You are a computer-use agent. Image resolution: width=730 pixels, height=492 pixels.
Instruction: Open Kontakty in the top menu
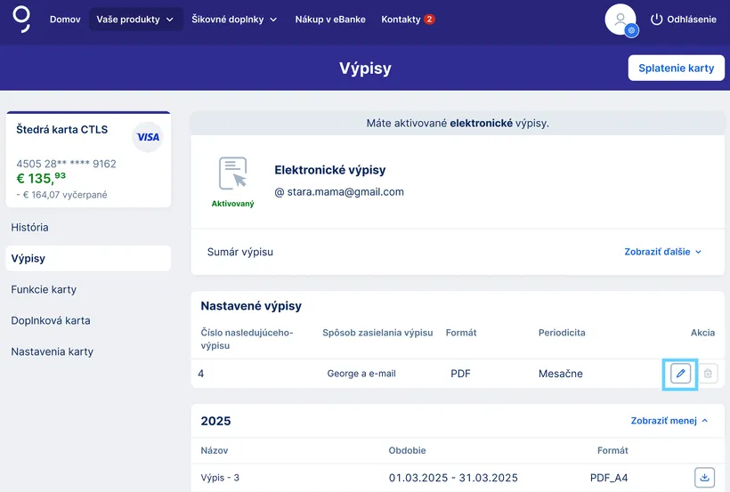[401, 19]
